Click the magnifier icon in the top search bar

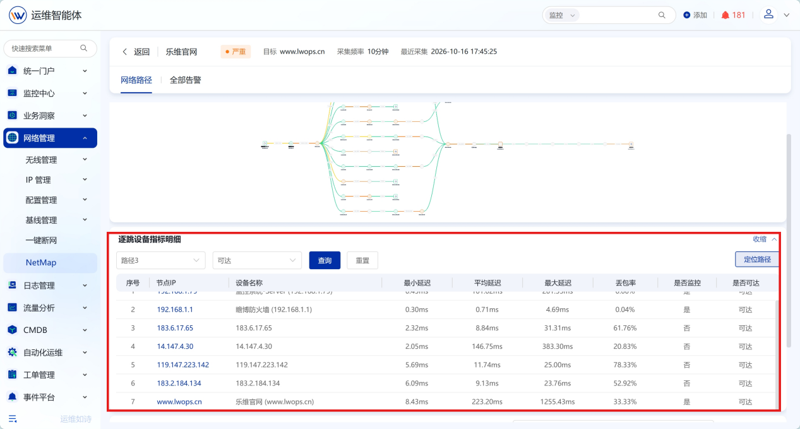(662, 15)
